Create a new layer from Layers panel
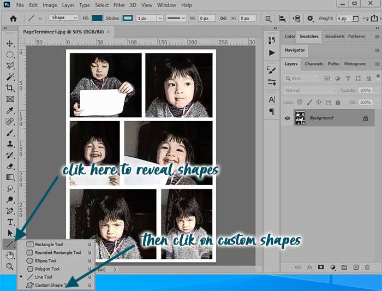Viewport: 382px width, 291px height. click(x=356, y=267)
